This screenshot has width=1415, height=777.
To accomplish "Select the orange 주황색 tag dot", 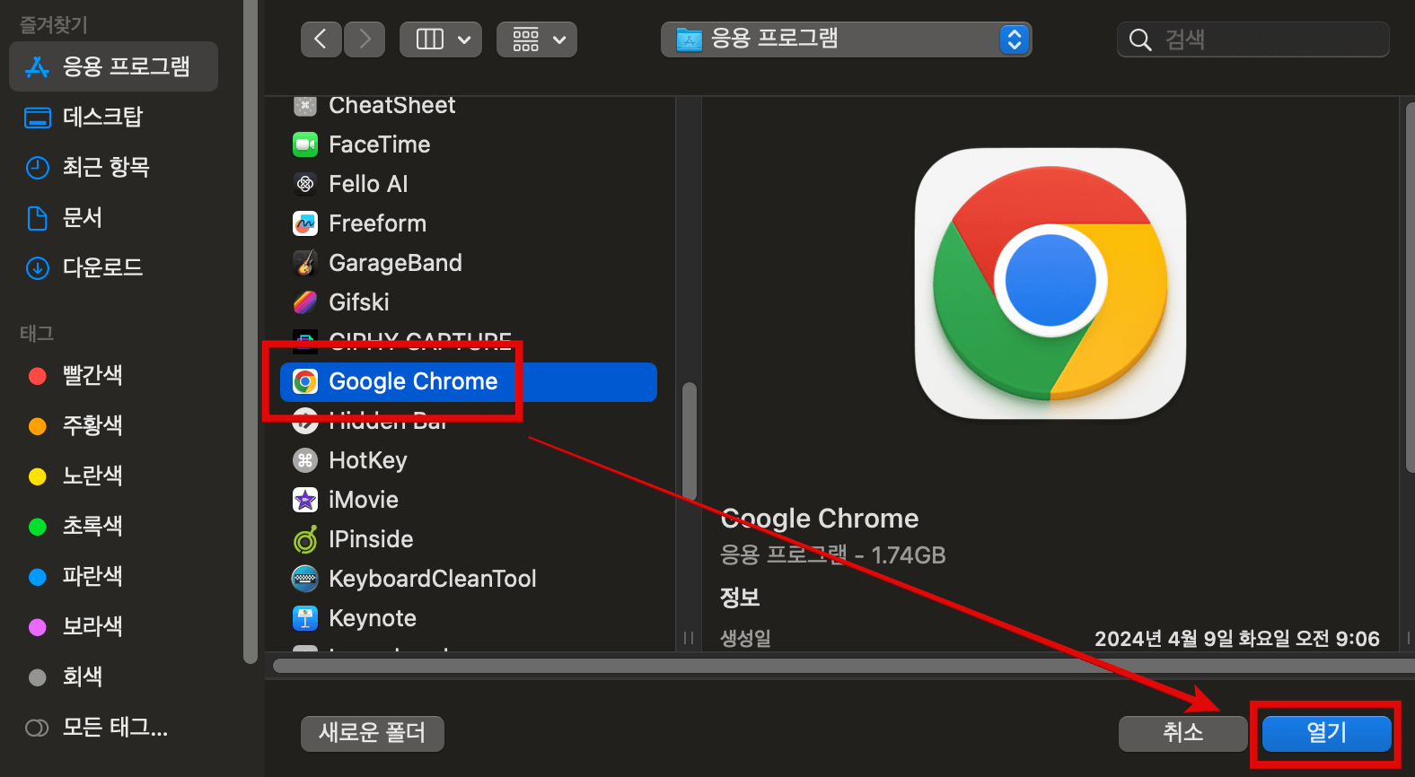I will [38, 426].
